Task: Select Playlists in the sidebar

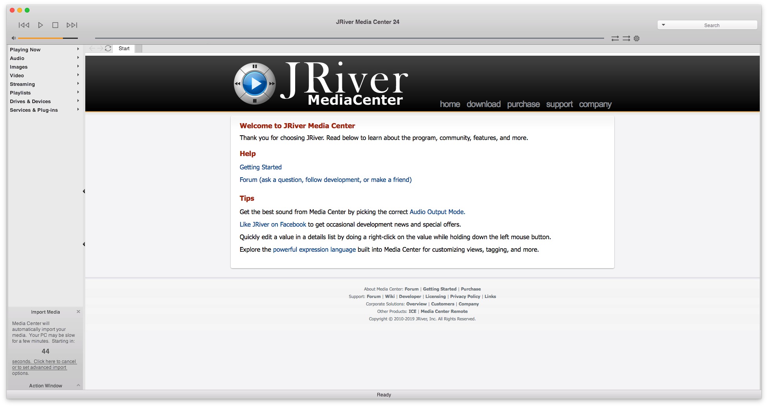Action: (x=20, y=93)
